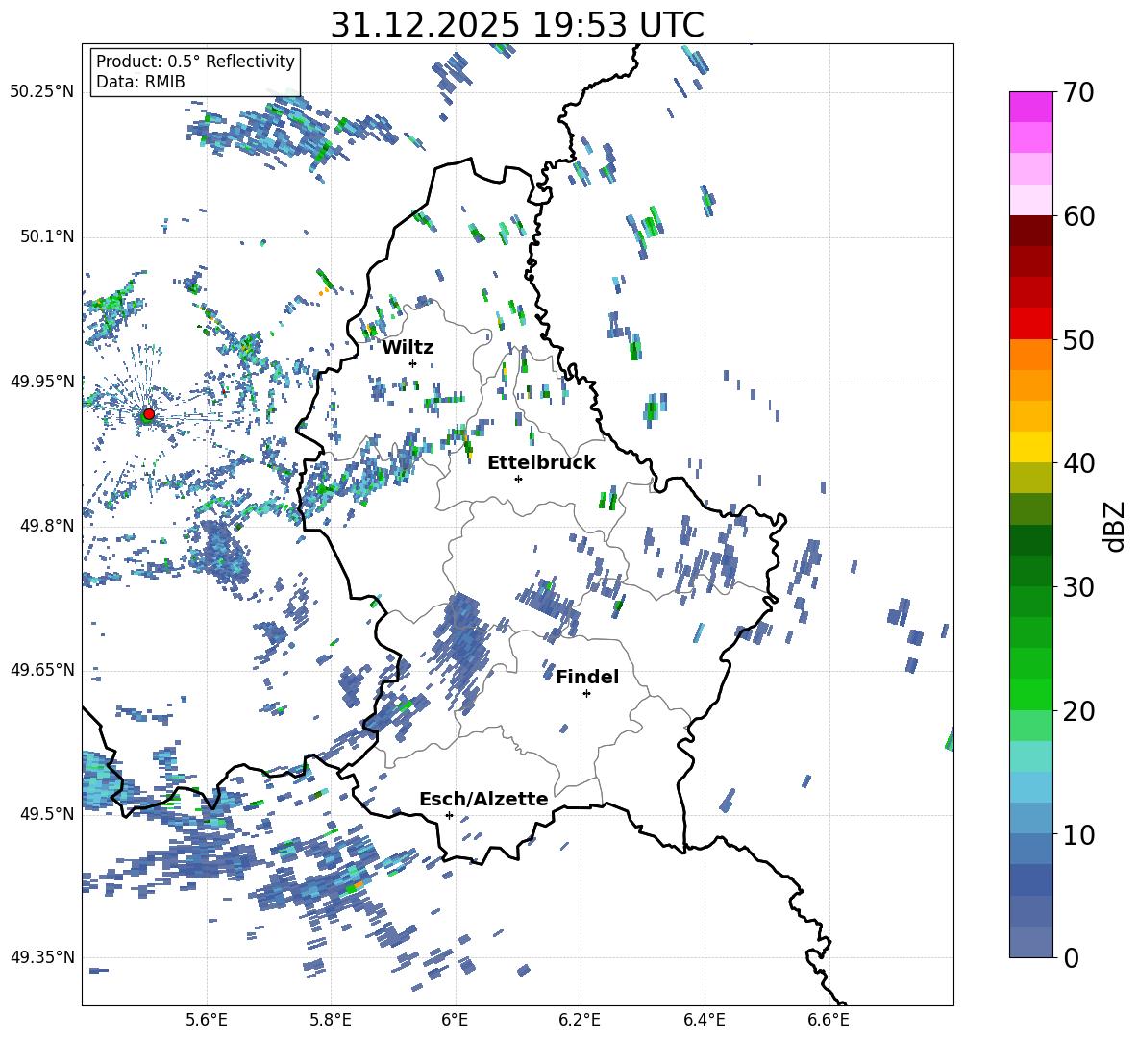Click the 49.5°N latitude label

pos(46,814)
